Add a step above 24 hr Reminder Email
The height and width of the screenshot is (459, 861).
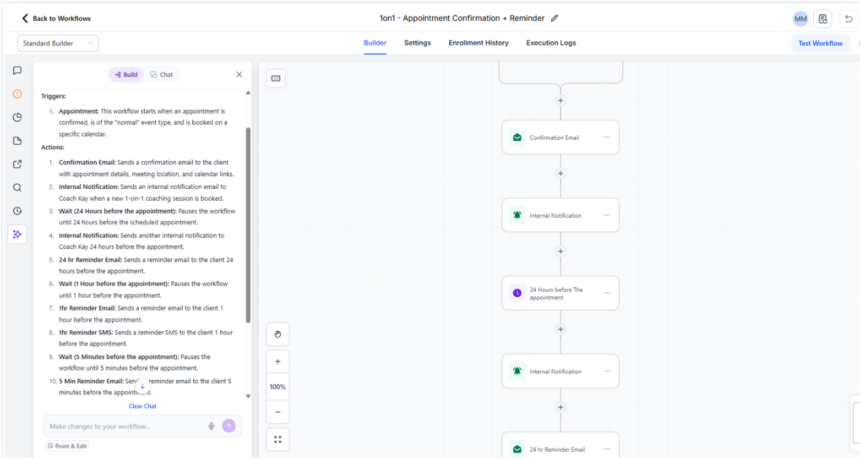coord(560,407)
